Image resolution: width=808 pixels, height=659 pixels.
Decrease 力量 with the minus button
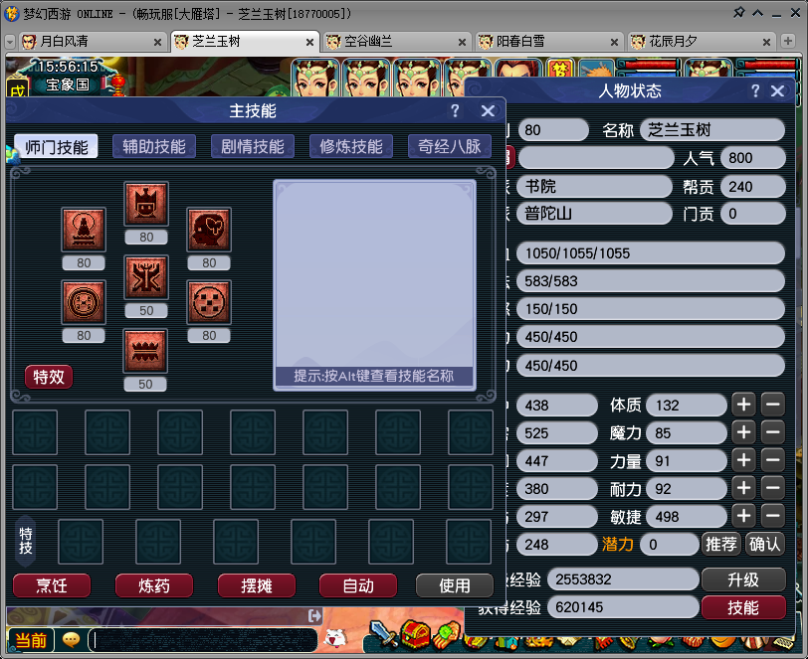773,460
